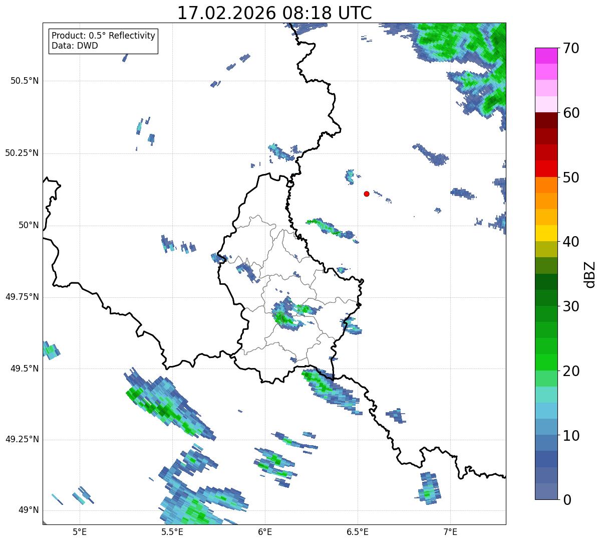
Task: Click the 'Data: DWD' text
Action: (x=75, y=46)
